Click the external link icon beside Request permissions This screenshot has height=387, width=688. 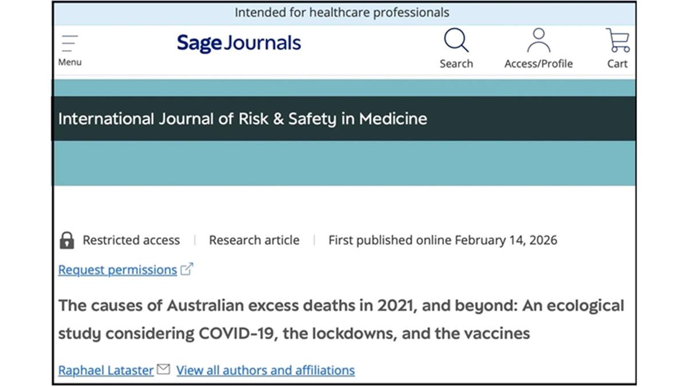coord(187,269)
